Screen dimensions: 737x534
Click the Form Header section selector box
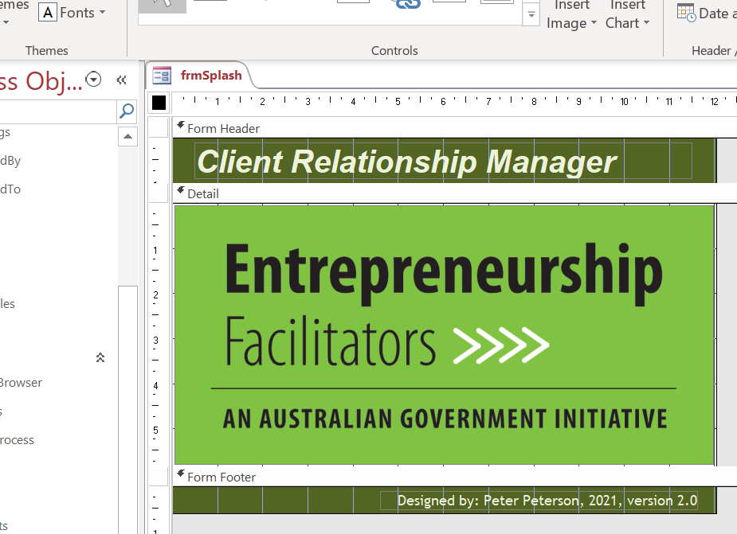pos(159,127)
